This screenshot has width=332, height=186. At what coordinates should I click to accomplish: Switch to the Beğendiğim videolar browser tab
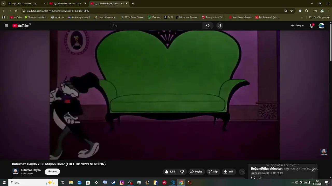pyautogui.click(x=67, y=4)
